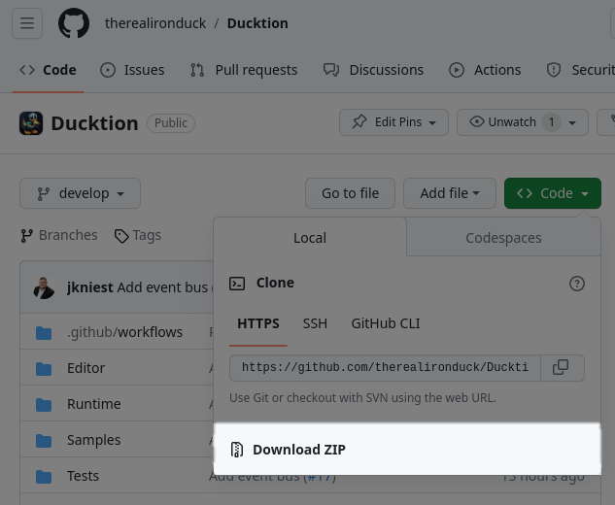Viewport: 615px width, 505px height.
Task: Click the Ducktion repository avatar image
Action: 31,123
